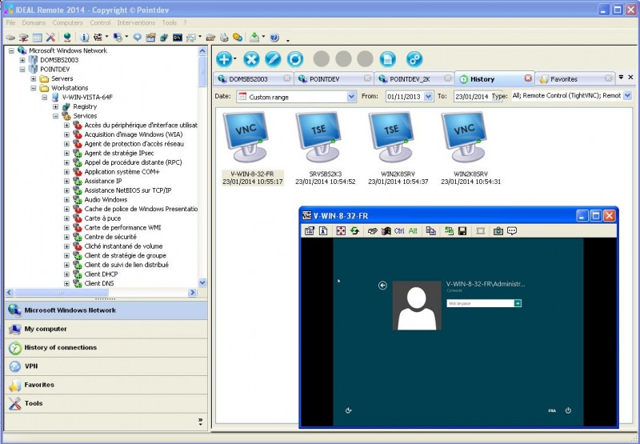The image size is (640, 444).
Task: Click the blue info icon in main toolbar
Action: click(x=84, y=38)
